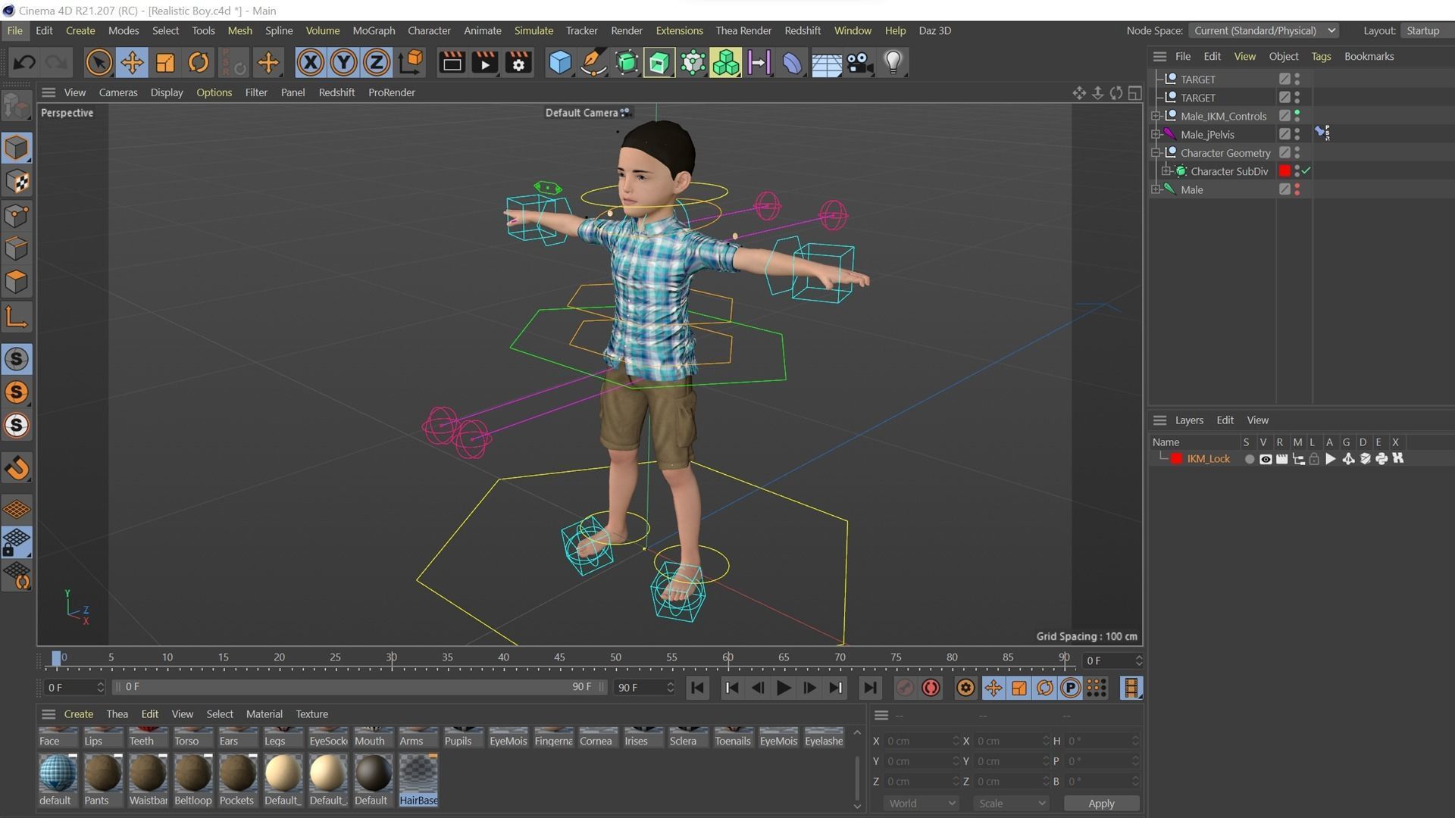Open Object Manager Tags menu
The height and width of the screenshot is (818, 1455).
[x=1321, y=56]
